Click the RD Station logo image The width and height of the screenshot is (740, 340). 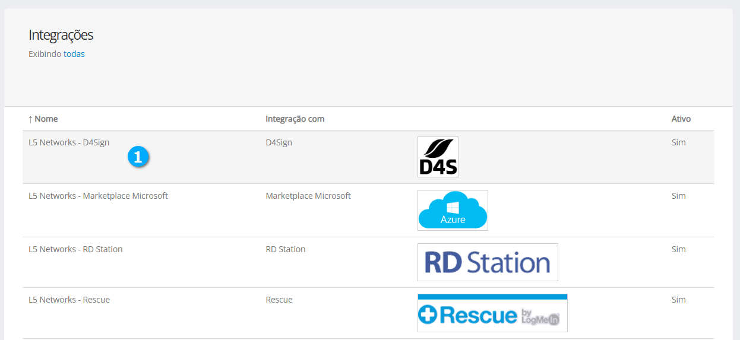pos(488,262)
